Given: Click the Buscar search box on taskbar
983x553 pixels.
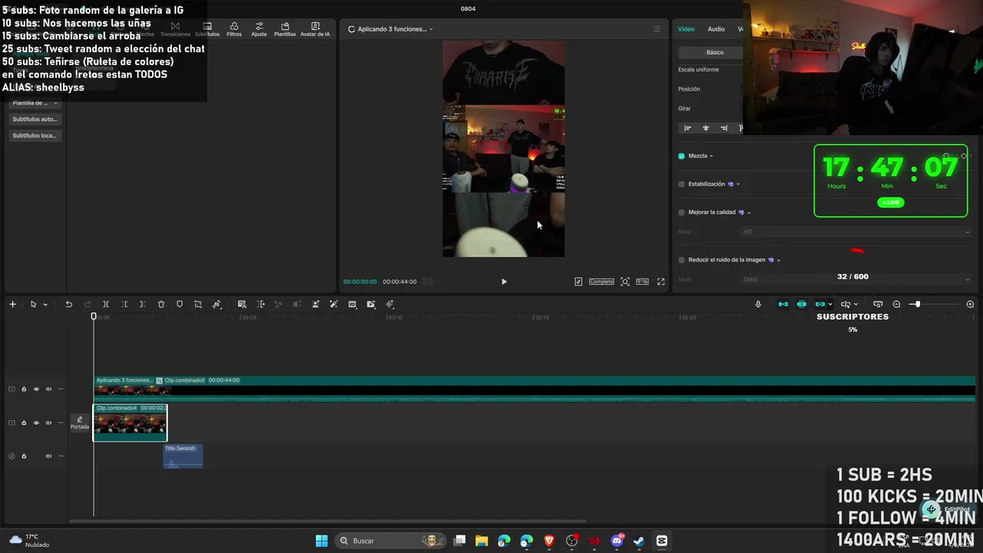Looking at the screenshot, I should click(392, 541).
